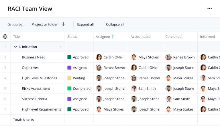
Task: Click the plus icon to add grouping
Action: (64, 24)
